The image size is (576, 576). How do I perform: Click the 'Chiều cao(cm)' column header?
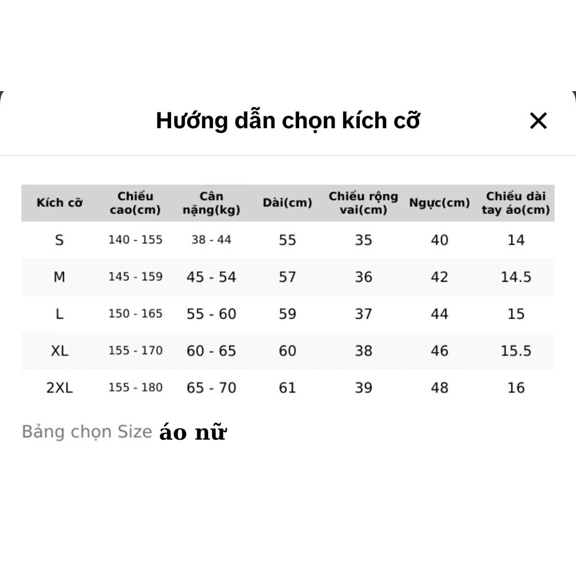135,203
